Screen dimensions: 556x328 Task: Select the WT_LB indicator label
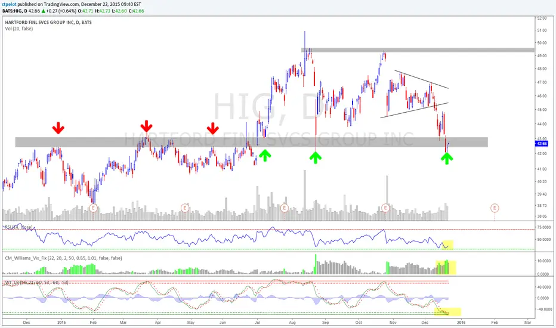(36, 283)
